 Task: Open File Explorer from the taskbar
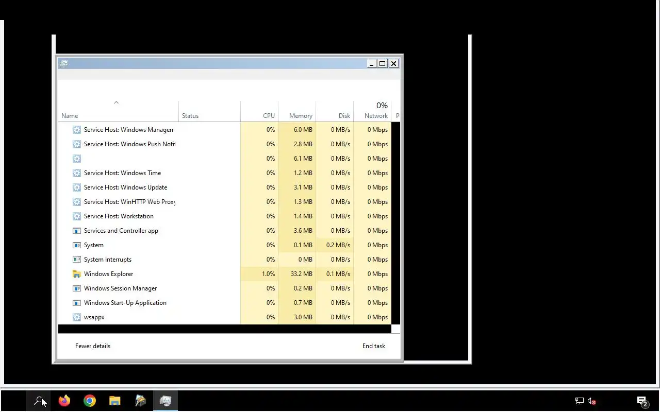[x=114, y=401]
